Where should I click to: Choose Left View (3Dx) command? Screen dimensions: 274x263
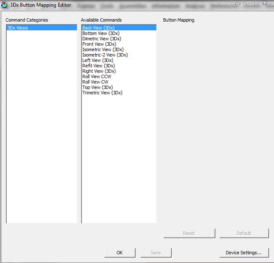coord(119,60)
